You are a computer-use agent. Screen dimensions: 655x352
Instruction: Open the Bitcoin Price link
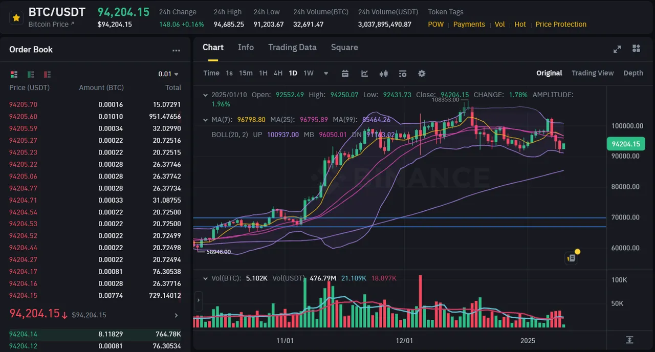(51, 24)
